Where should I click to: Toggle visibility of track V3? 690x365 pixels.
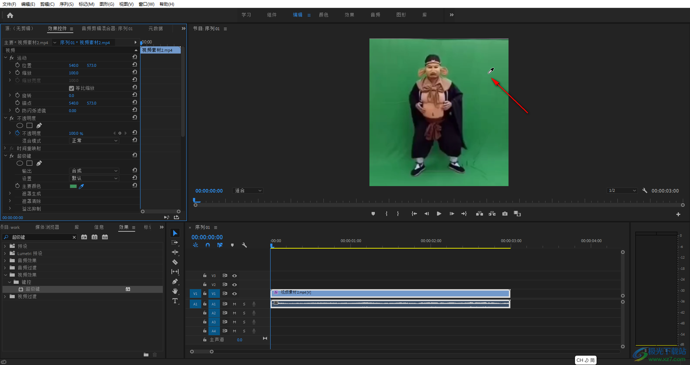click(235, 276)
